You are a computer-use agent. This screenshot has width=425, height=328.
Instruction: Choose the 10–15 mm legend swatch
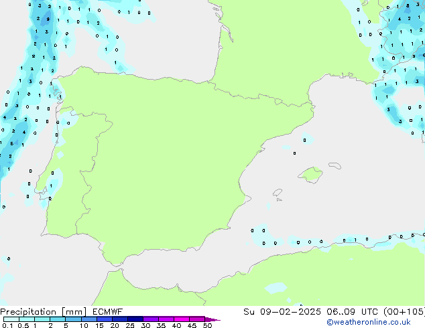click(x=88, y=319)
